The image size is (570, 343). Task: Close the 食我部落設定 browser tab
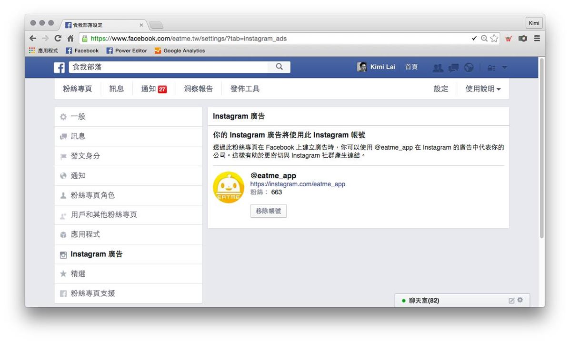141,25
